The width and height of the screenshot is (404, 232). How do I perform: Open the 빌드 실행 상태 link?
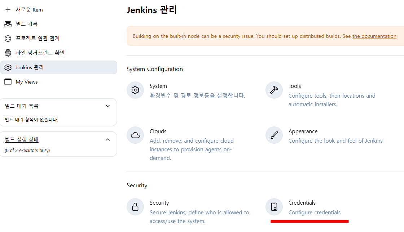point(22,140)
